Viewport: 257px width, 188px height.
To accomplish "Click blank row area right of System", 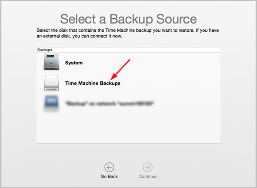I will tap(151, 63).
